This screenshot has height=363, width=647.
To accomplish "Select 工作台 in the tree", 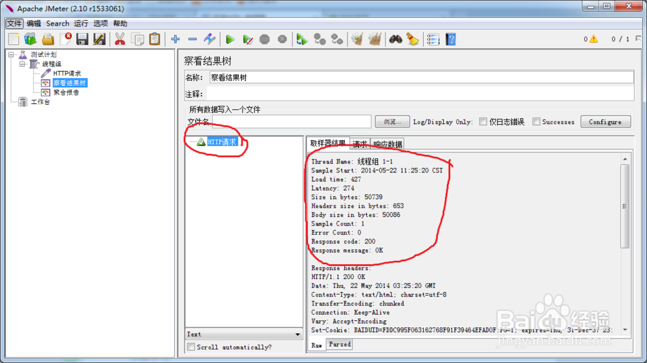I will tap(40, 102).
